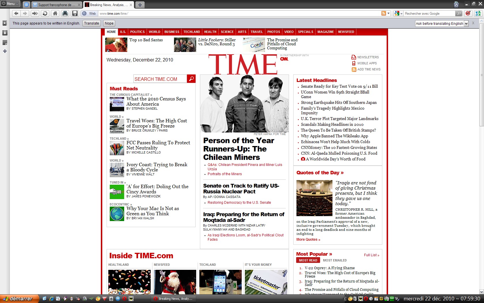Open the 'More Quotes »' link
Screen dimensions: 484x303
tap(308, 240)
